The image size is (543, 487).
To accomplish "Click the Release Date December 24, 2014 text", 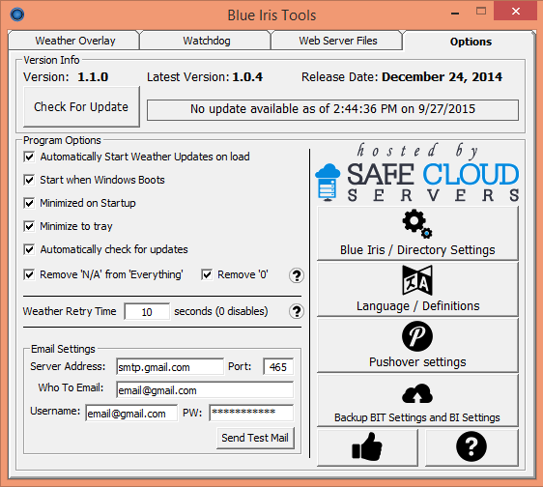I will tap(402, 77).
